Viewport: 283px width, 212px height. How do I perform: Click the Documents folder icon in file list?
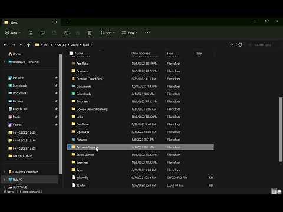74,86
